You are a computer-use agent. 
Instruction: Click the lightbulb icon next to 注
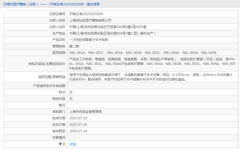(60, 144)
